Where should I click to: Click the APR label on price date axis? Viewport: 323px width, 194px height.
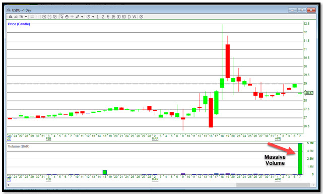[278, 139]
